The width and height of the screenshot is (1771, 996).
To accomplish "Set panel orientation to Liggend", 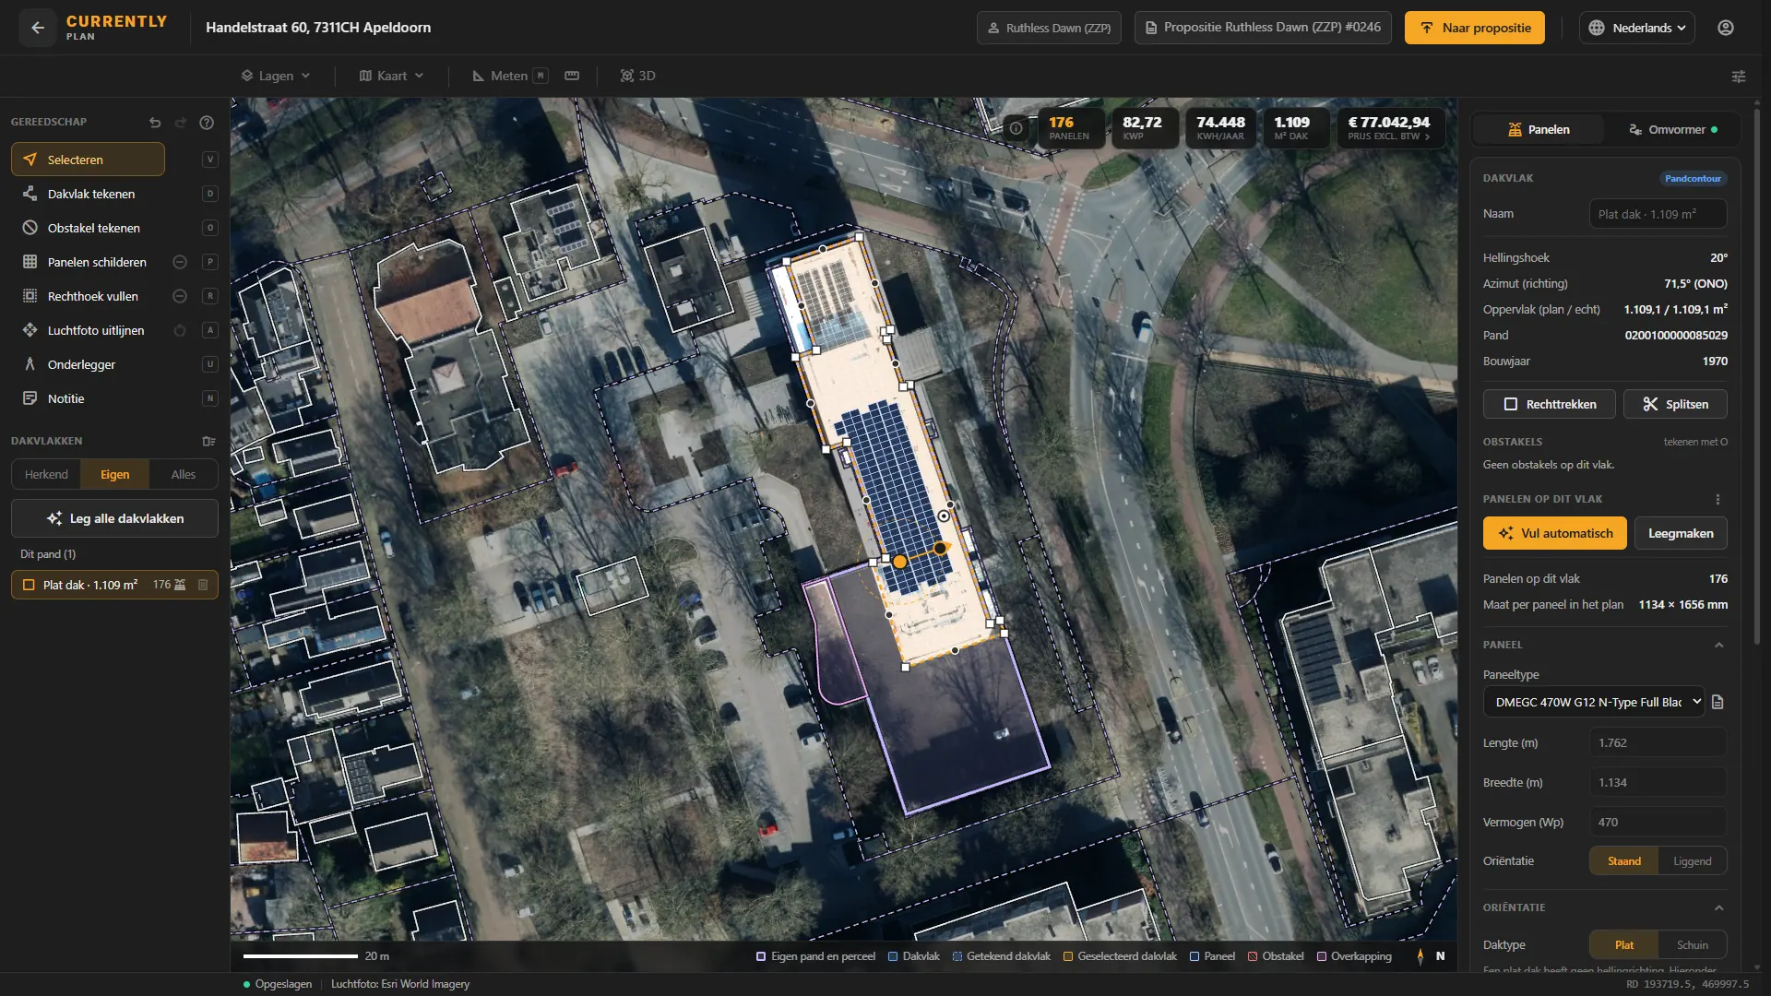I will coord(1692,861).
